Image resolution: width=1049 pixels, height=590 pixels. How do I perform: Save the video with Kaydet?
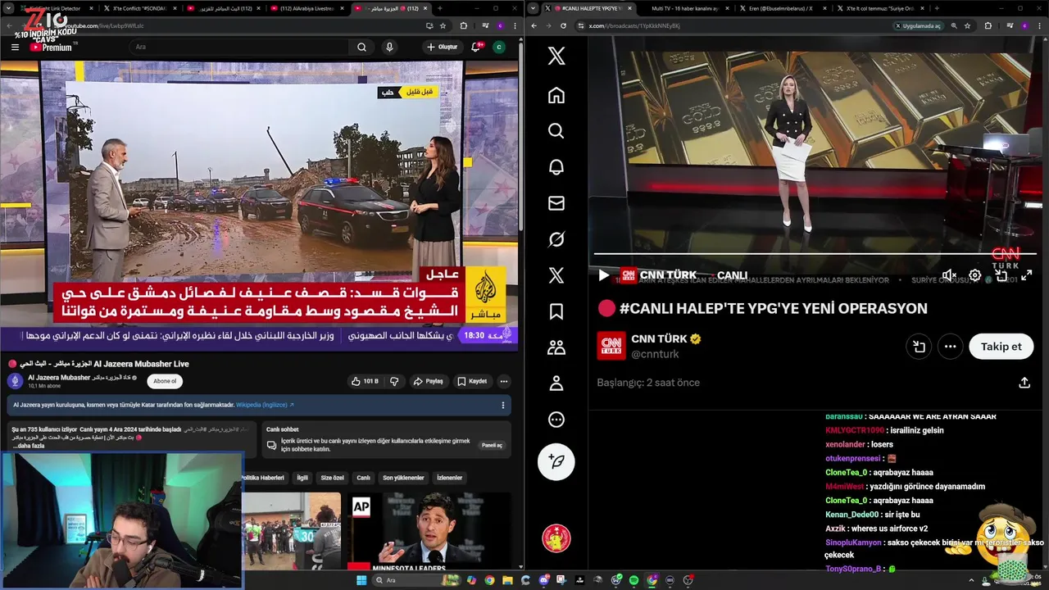[472, 381]
